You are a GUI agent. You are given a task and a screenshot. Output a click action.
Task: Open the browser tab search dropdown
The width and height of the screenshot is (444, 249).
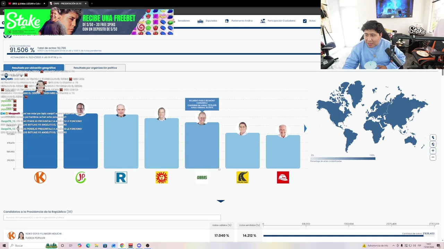click(x=3, y=3)
